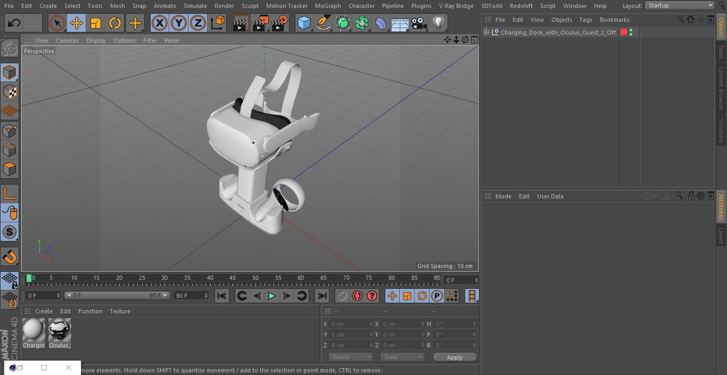This screenshot has height=375, width=727.
Task: Toggle object visibility dots
Action: pyautogui.click(x=631, y=32)
